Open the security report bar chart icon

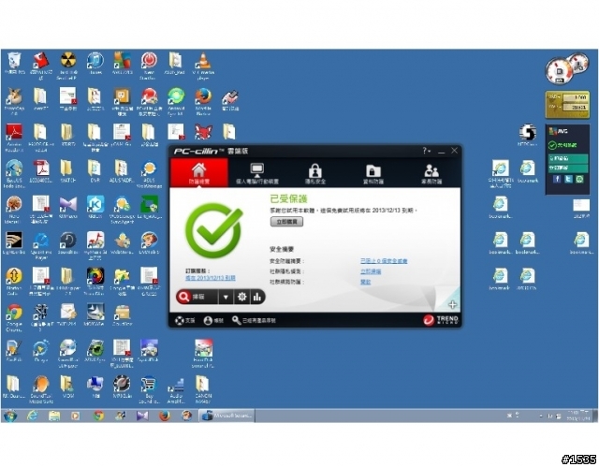[257, 297]
